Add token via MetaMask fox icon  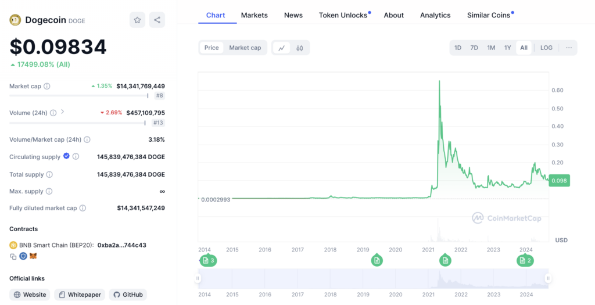[33, 256]
